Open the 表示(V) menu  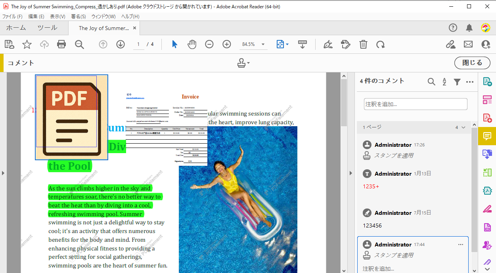click(57, 16)
